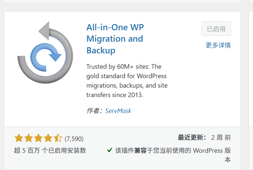
Task: Click the green compatibility check mark
Action: click(110, 150)
